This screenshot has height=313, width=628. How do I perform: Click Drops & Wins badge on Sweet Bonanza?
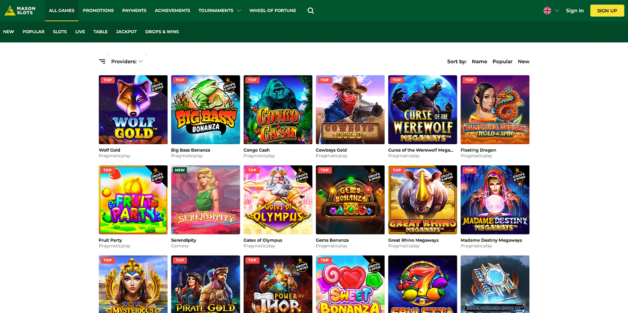375,265
